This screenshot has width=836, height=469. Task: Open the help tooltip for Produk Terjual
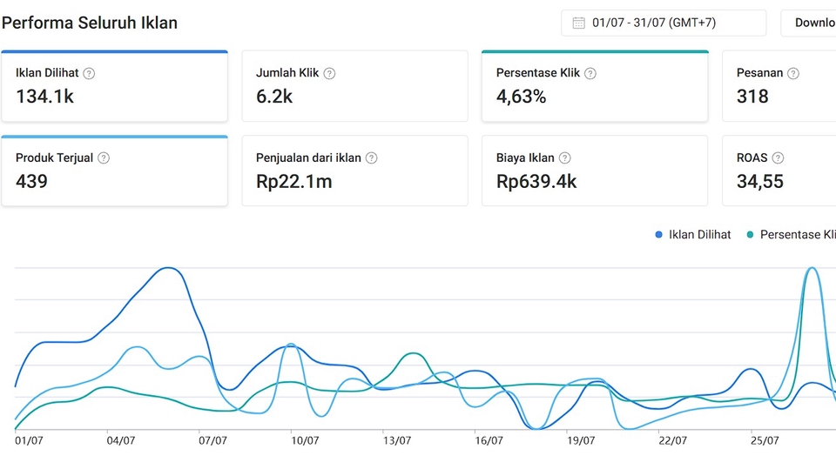(x=104, y=158)
